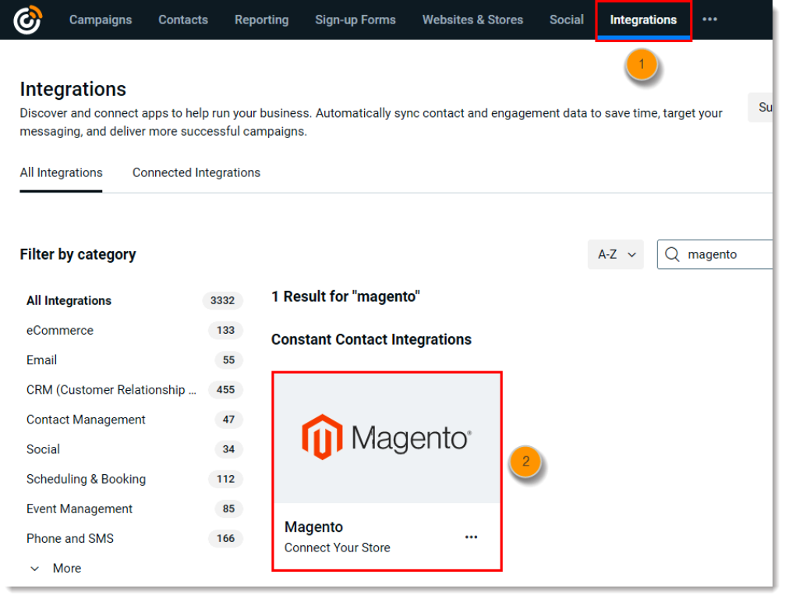Click Connect Your Store on Magento card

pyautogui.click(x=337, y=548)
